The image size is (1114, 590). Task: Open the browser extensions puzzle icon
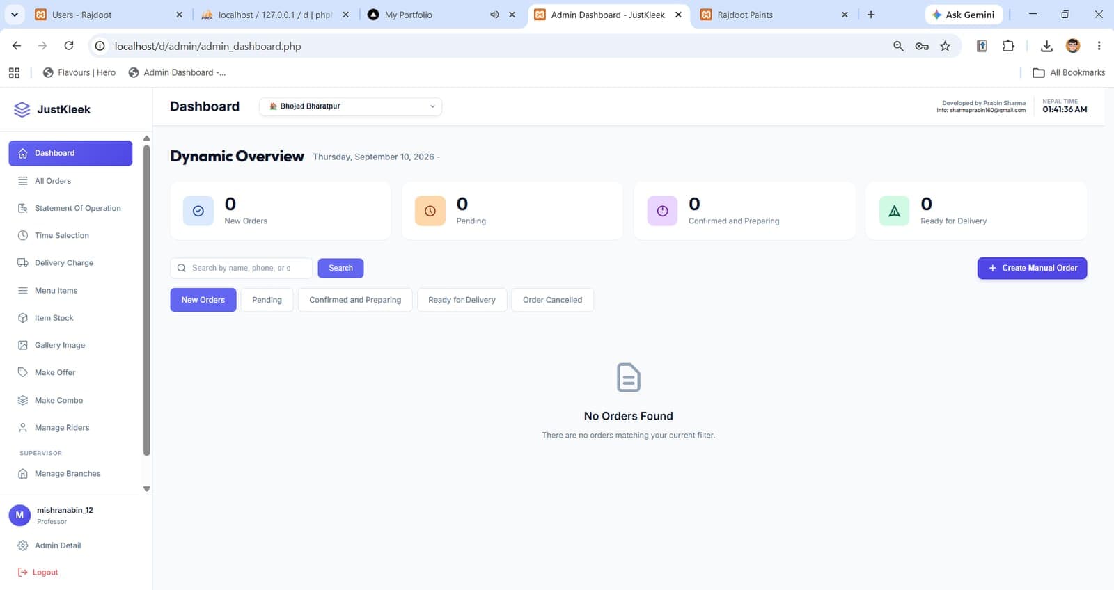click(x=1008, y=46)
